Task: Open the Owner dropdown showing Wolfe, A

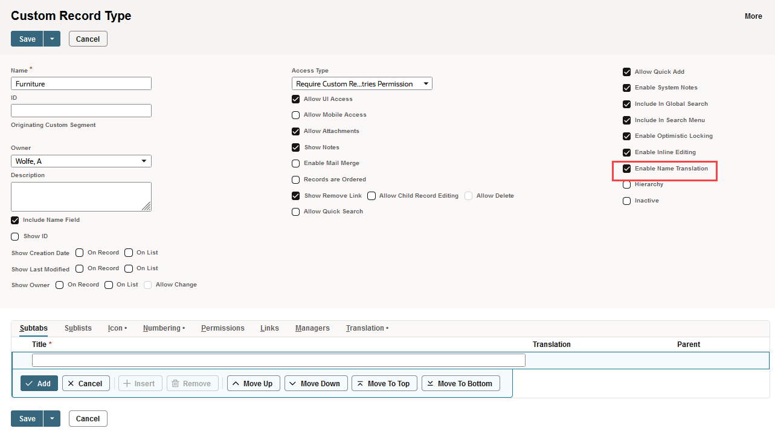Action: pyautogui.click(x=81, y=161)
